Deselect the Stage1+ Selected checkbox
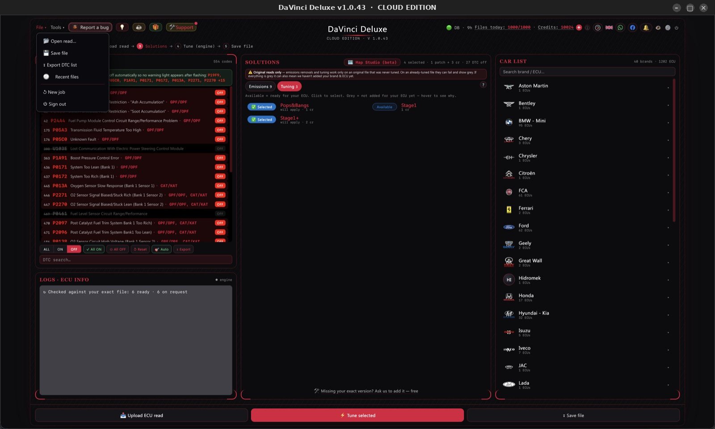The height and width of the screenshot is (429, 715). pos(261,119)
